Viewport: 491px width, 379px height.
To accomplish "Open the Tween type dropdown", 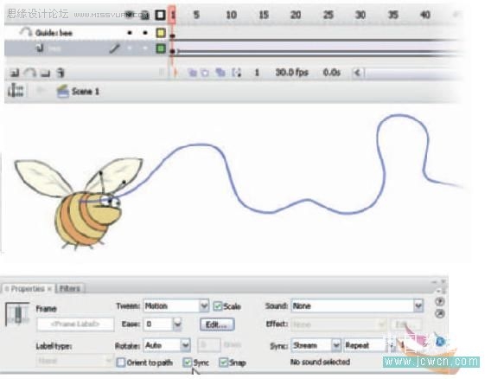I will [x=204, y=305].
